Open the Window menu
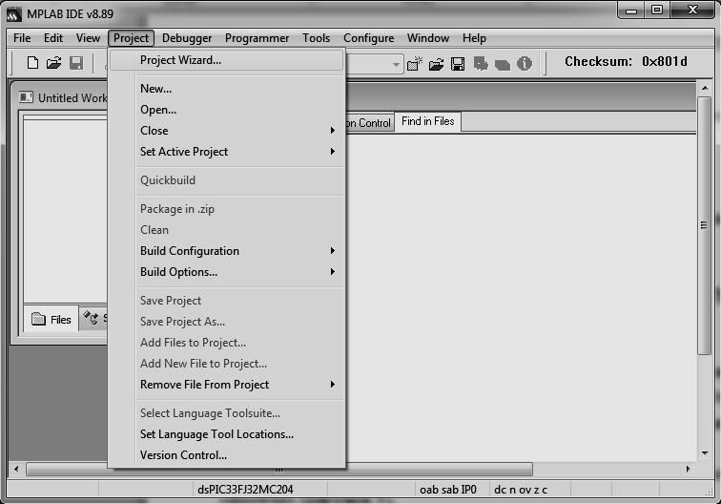This screenshot has width=721, height=504. pos(428,38)
